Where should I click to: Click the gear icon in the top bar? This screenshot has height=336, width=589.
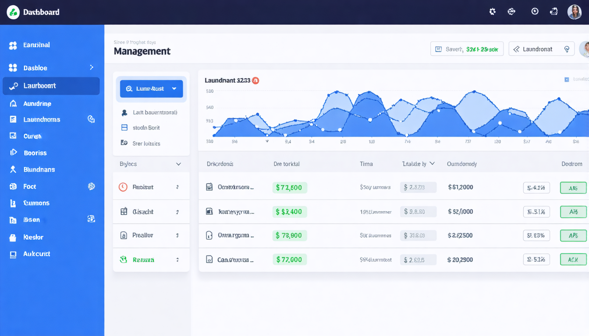pos(493,12)
